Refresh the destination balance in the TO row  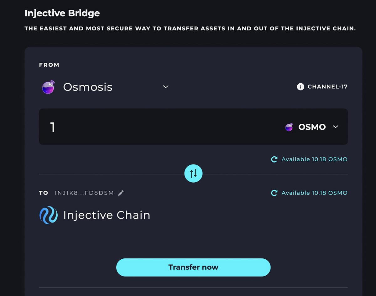(x=274, y=193)
